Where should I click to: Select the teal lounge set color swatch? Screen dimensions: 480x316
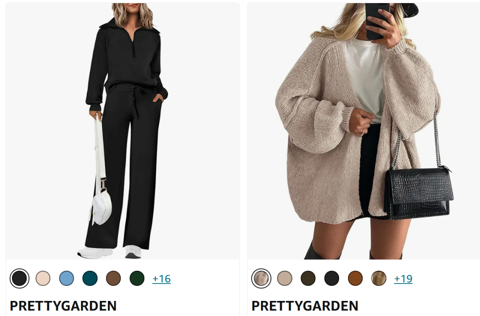tap(90, 278)
